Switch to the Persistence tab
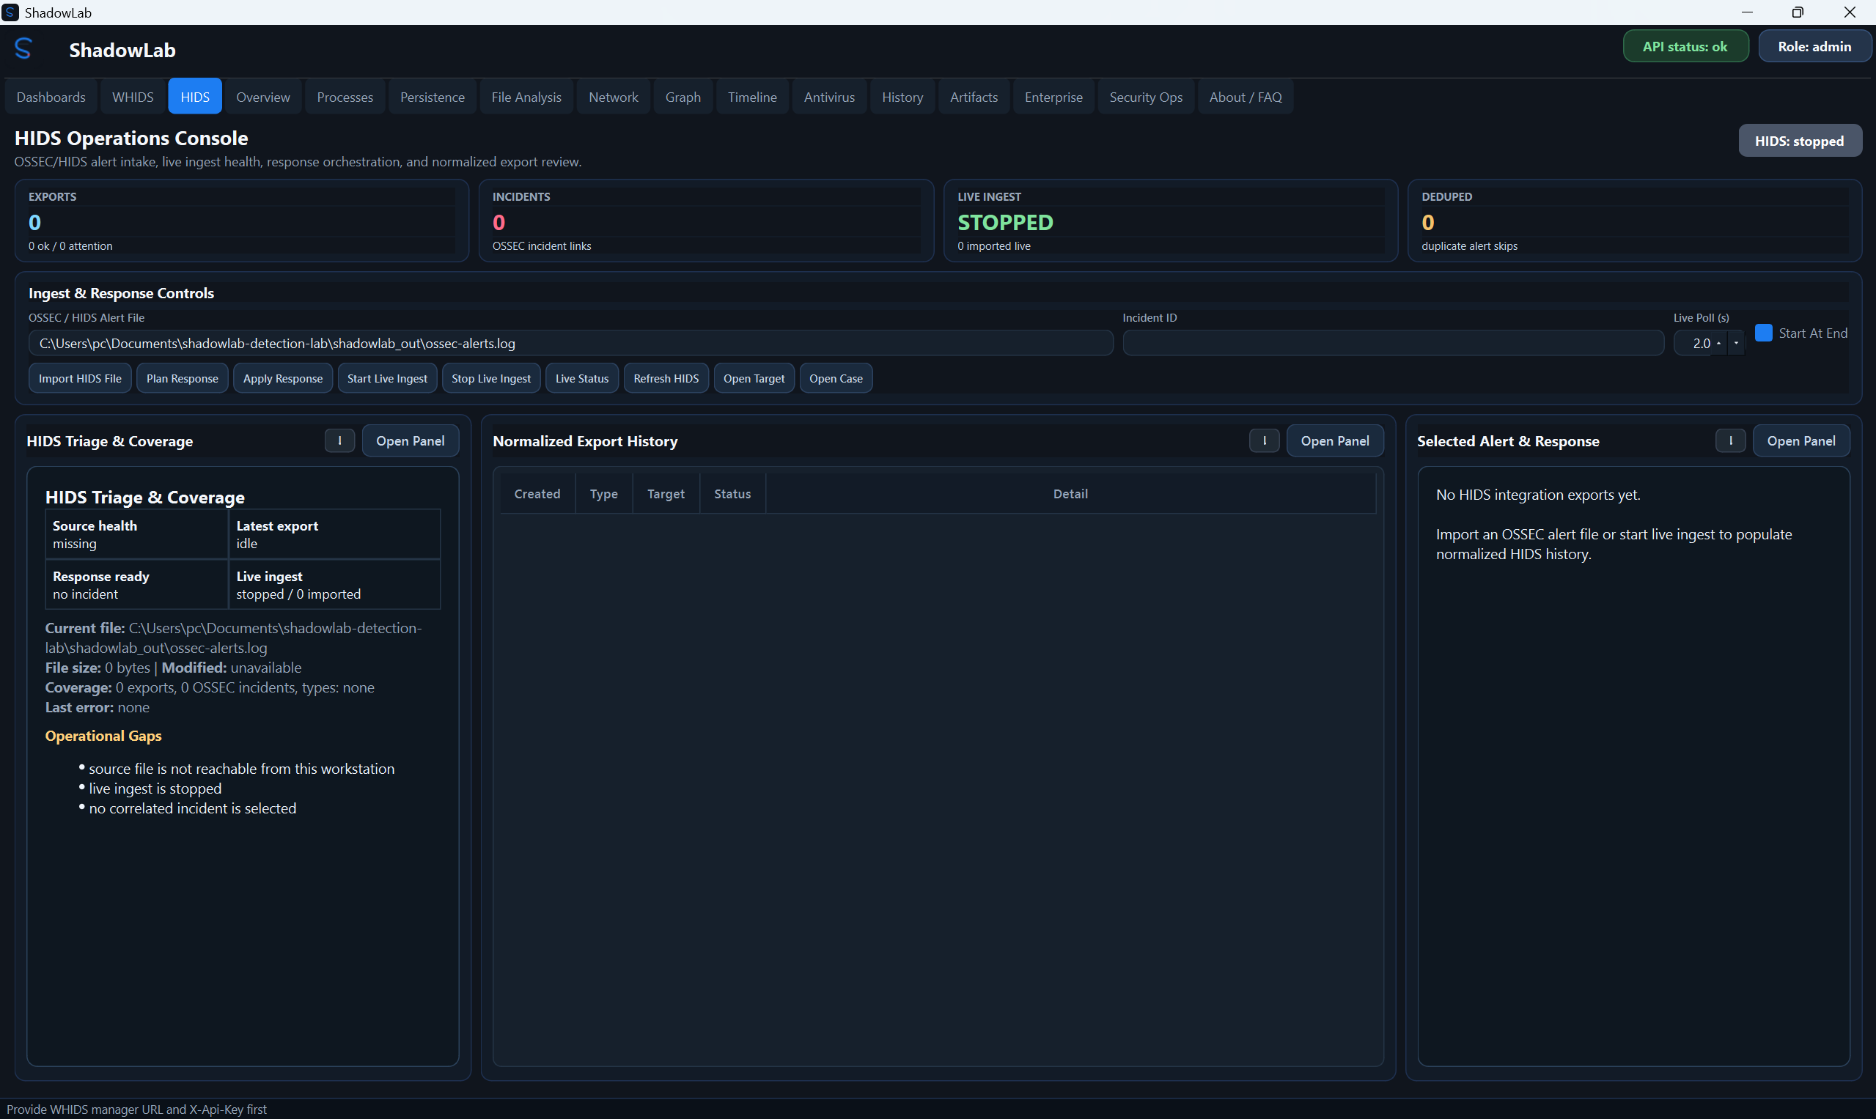The width and height of the screenshot is (1876, 1119). (x=433, y=97)
